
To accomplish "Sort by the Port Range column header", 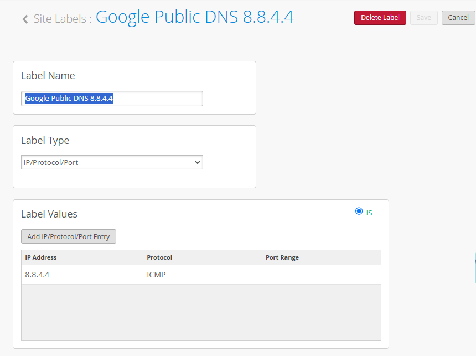I will point(282,257).
